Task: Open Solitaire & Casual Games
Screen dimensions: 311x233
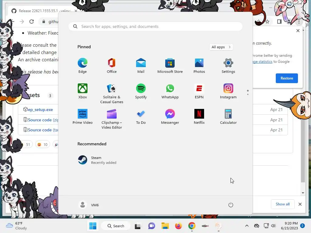Action: tap(112, 94)
